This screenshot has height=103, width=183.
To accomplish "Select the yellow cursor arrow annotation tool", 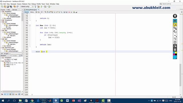I will point(175,25).
